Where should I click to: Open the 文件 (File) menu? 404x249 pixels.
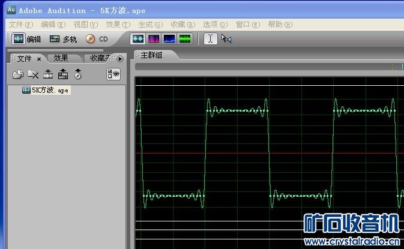(20, 25)
